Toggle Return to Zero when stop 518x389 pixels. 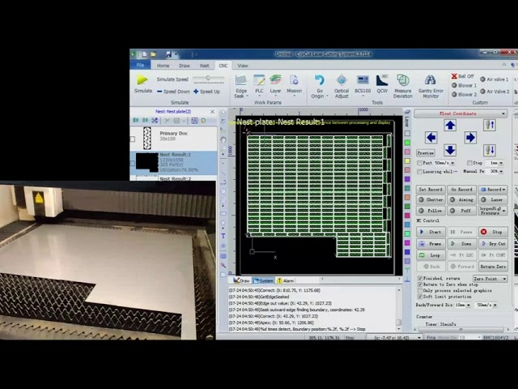point(420,284)
